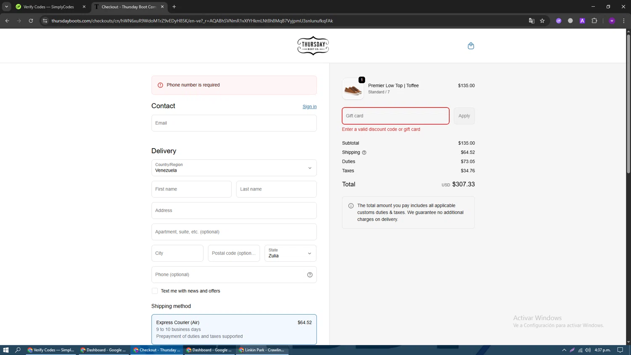Focus the Phone field
Screen dimensions: 631x355
click(x=234, y=275)
